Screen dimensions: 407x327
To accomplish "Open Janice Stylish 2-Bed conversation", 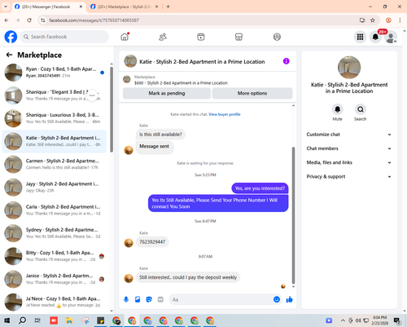I will 55,279.
